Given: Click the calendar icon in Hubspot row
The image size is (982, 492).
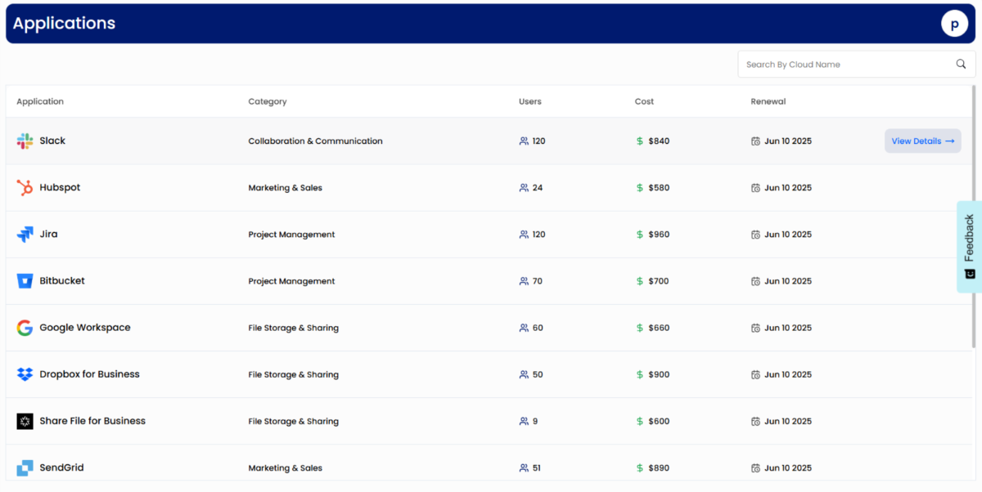Looking at the screenshot, I should click(x=755, y=188).
